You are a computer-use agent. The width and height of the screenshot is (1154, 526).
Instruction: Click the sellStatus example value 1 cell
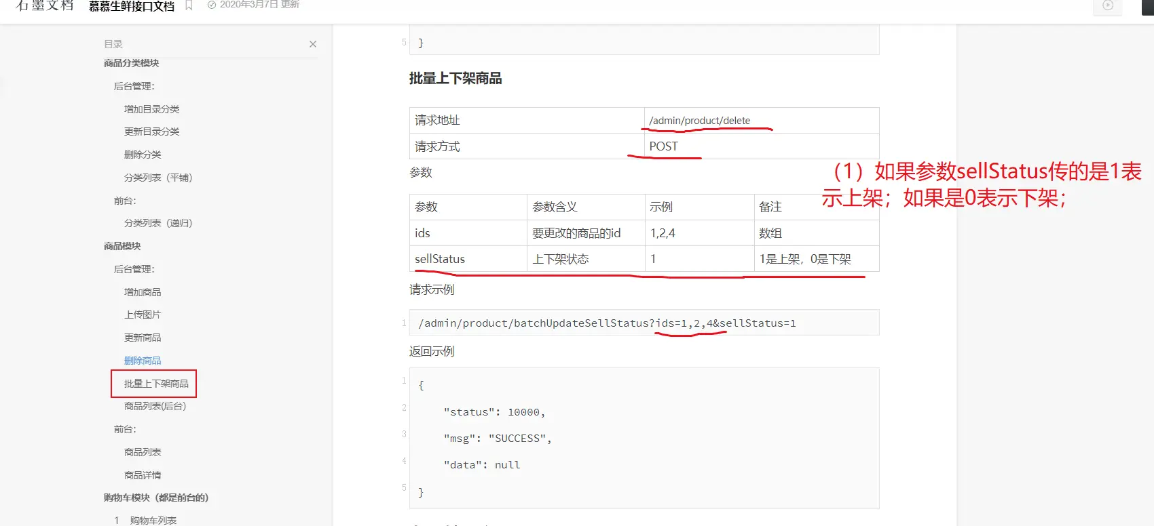tap(699, 259)
